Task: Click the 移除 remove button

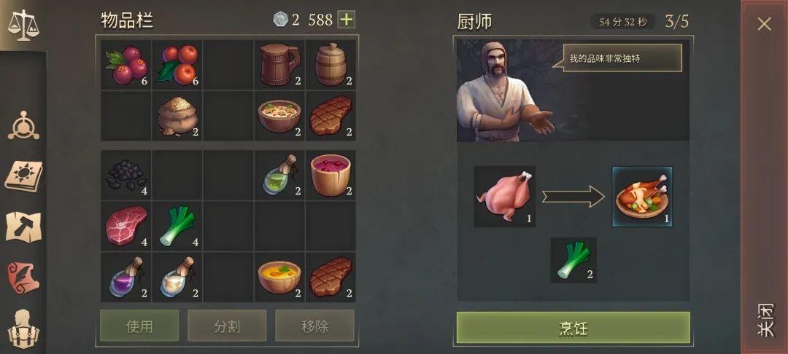Action: [x=315, y=326]
